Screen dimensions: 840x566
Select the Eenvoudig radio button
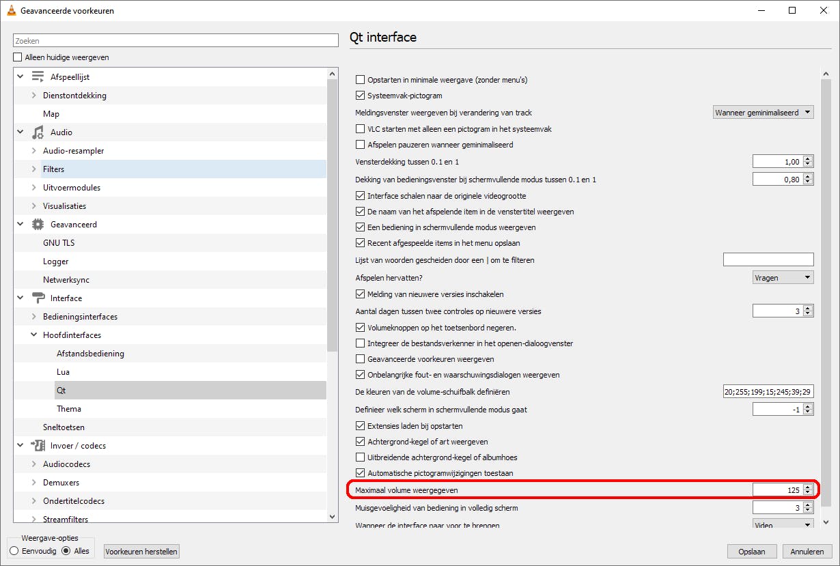coord(14,551)
